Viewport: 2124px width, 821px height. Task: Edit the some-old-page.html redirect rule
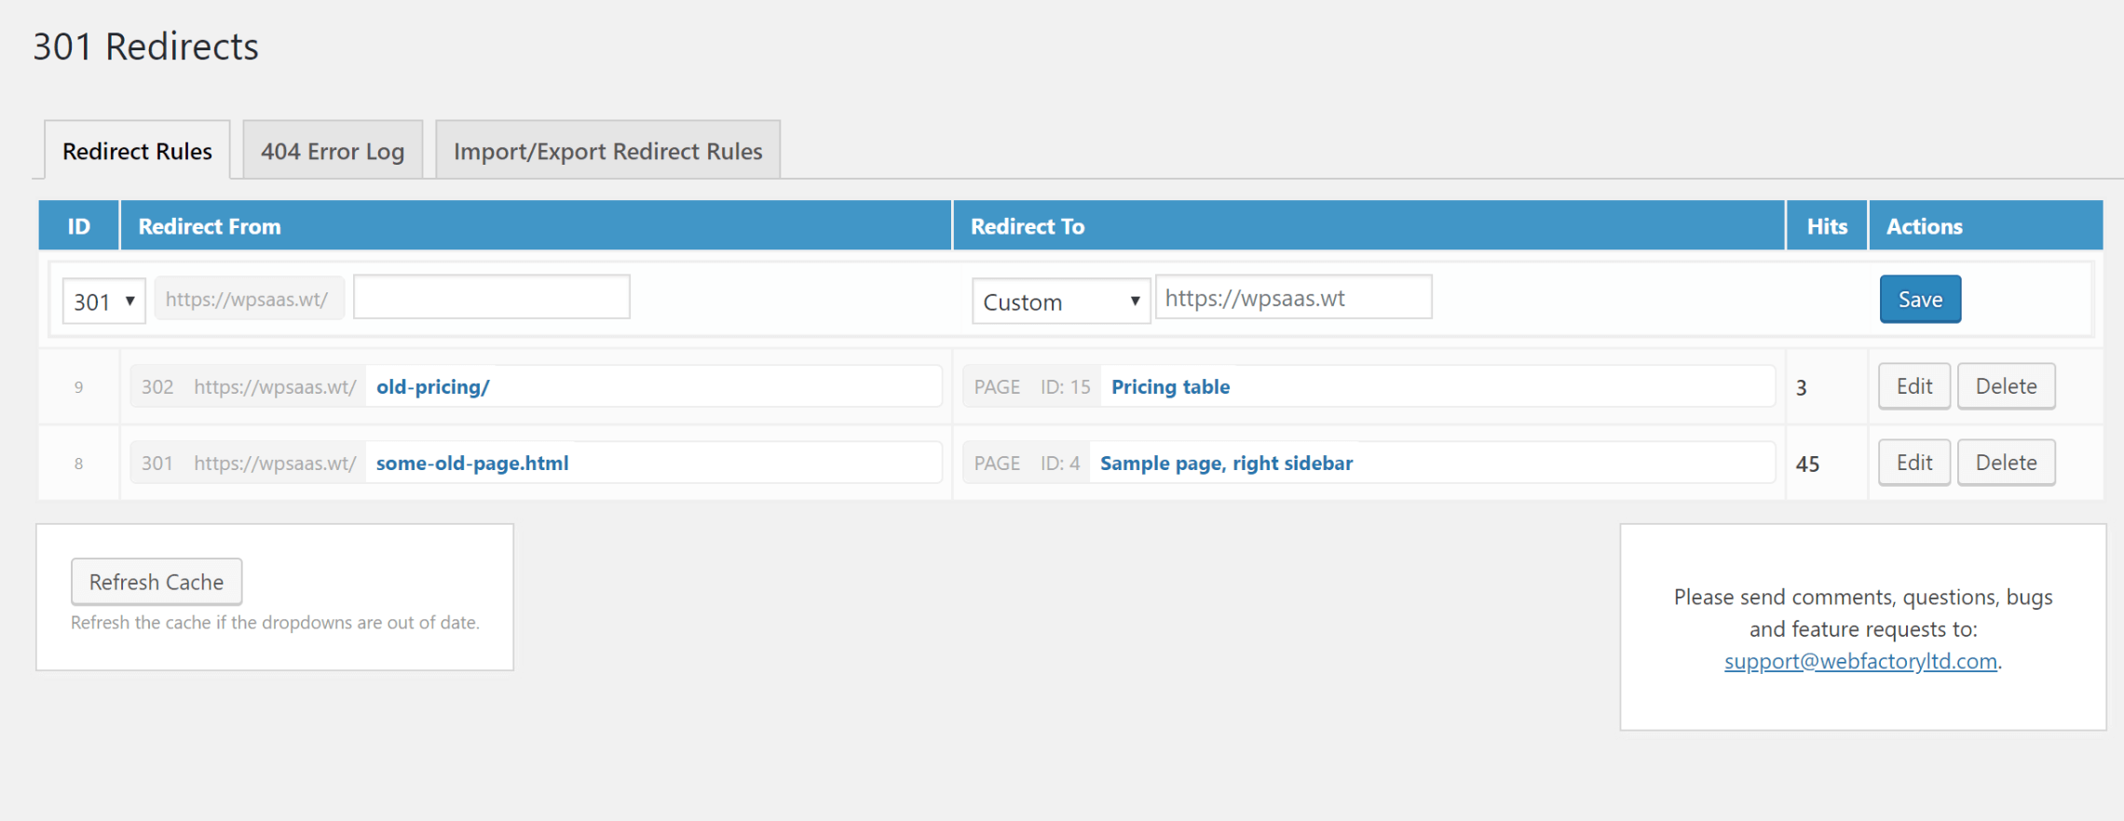pos(1914,463)
